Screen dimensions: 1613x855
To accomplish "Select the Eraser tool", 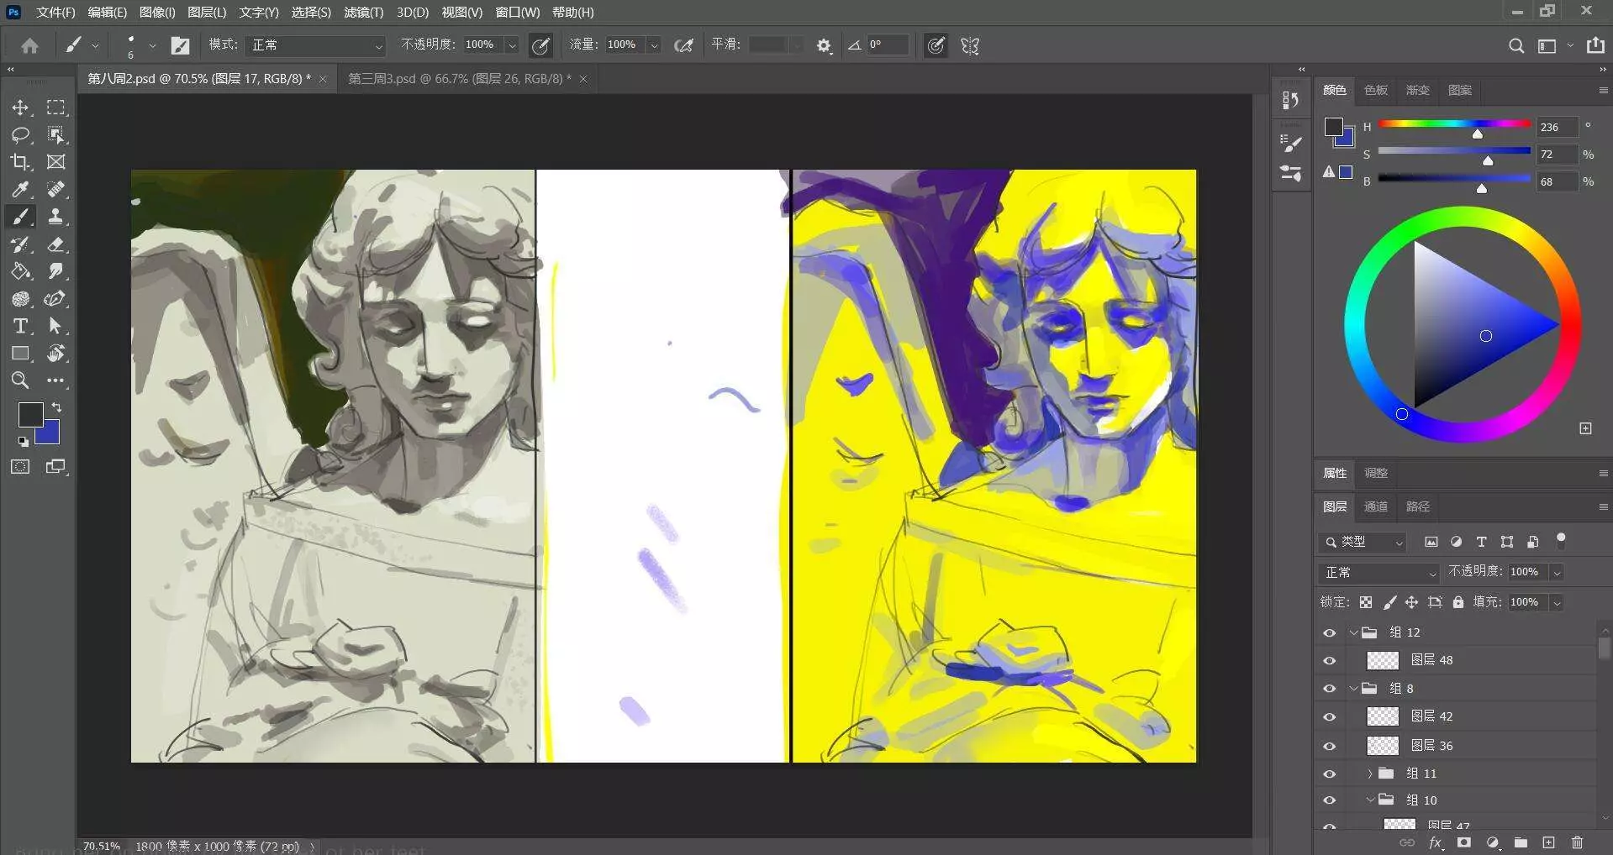I will [x=56, y=244].
